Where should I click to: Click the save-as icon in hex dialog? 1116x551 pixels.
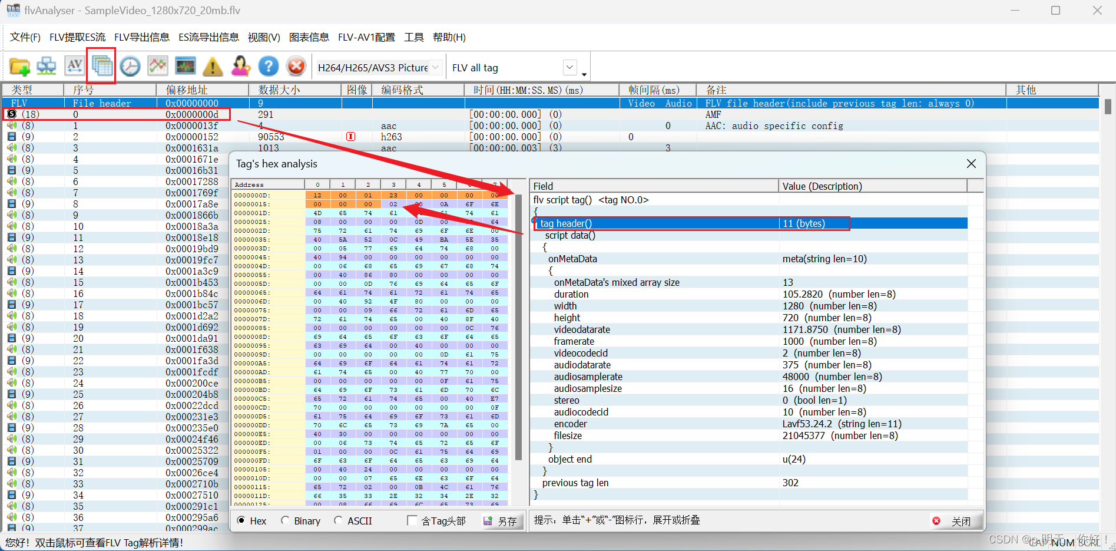(488, 521)
